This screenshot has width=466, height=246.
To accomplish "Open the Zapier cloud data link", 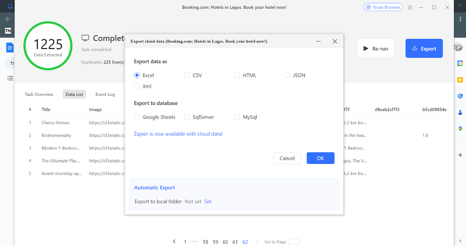I will [x=178, y=134].
